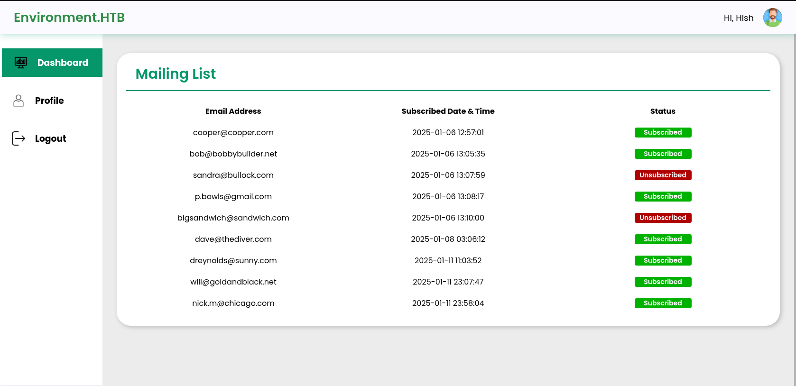
Task: Click the Status column header
Action: point(663,111)
